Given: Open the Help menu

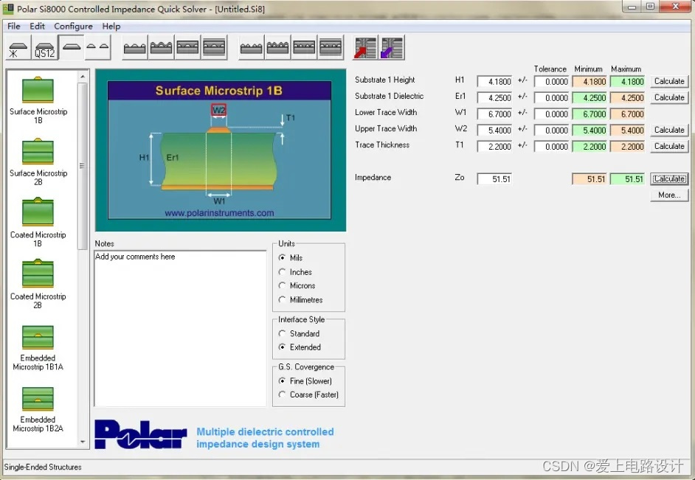Looking at the screenshot, I should pyautogui.click(x=111, y=26).
